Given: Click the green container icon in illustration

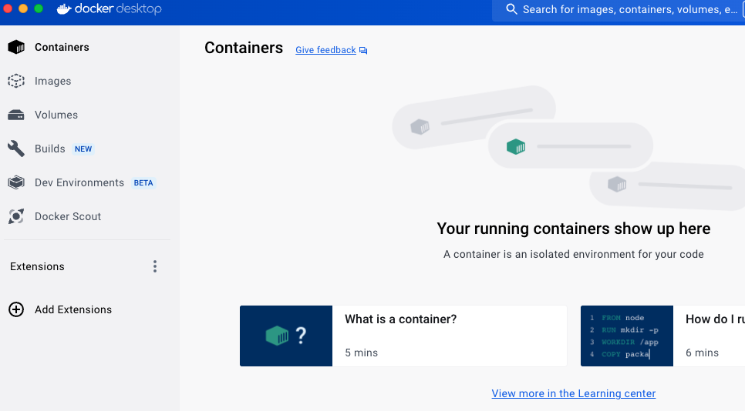Looking at the screenshot, I should (516, 146).
